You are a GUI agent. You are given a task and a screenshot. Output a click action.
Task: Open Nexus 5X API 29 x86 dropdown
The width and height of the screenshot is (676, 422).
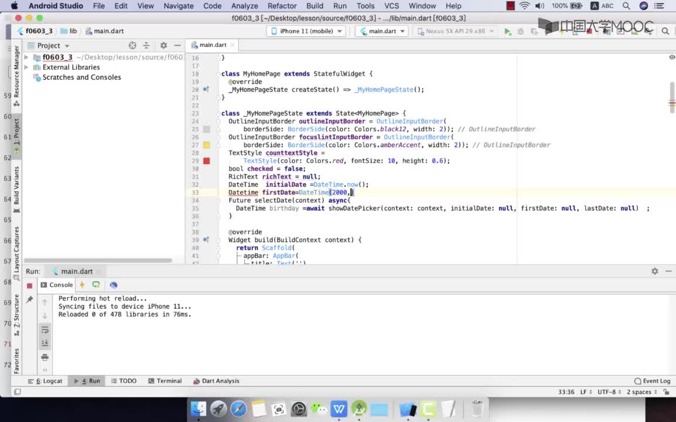[x=455, y=31]
